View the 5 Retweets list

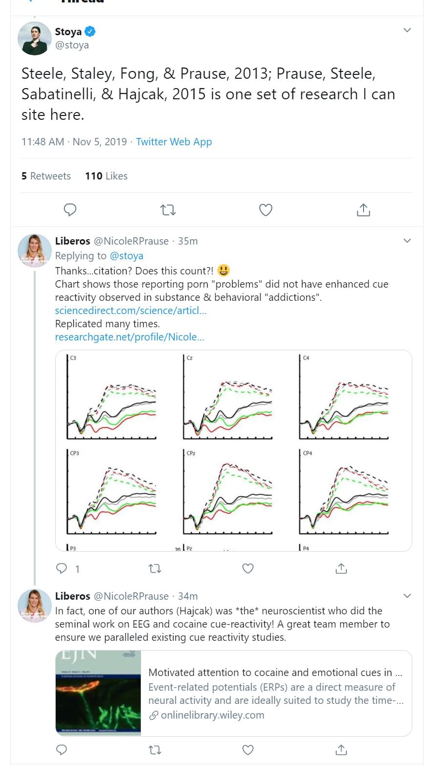click(46, 176)
